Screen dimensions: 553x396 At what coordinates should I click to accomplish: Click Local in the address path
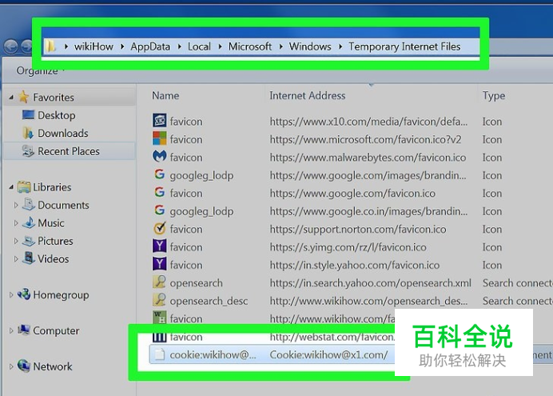(x=199, y=46)
